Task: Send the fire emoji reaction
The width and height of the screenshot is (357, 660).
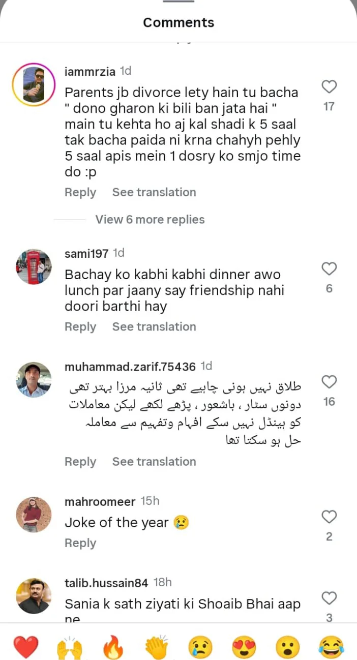Action: pos(113,647)
